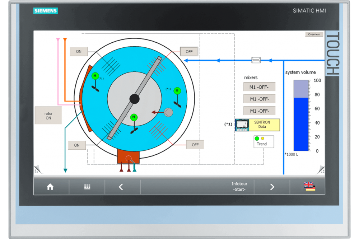Toggle the top-right OFF switch

189,52
